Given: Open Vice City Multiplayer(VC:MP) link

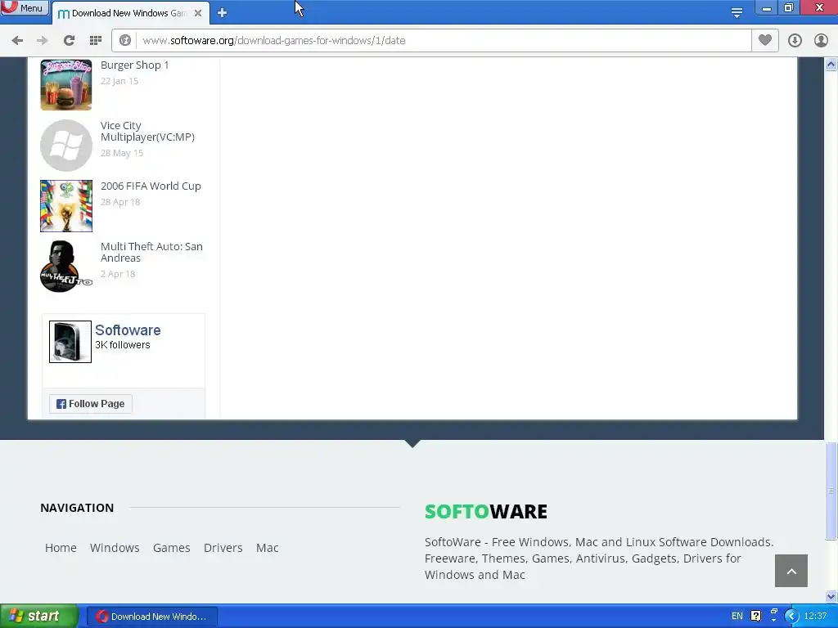Looking at the screenshot, I should pyautogui.click(x=147, y=132).
